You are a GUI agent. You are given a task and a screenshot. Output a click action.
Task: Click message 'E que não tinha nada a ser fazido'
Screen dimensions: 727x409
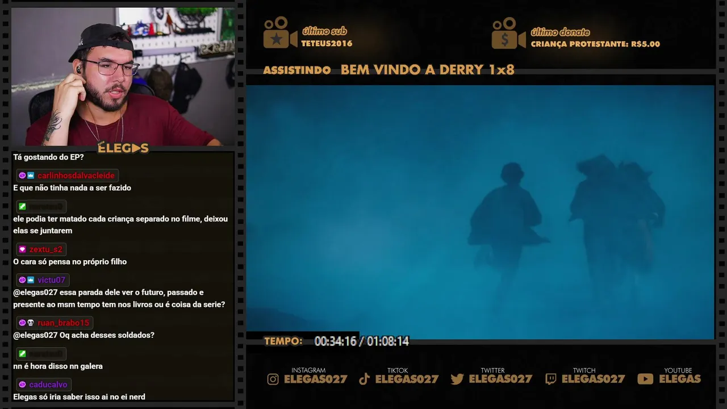(x=72, y=188)
